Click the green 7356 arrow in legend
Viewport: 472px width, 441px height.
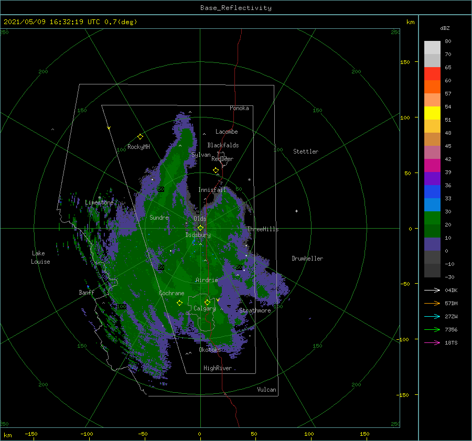[x=432, y=330]
